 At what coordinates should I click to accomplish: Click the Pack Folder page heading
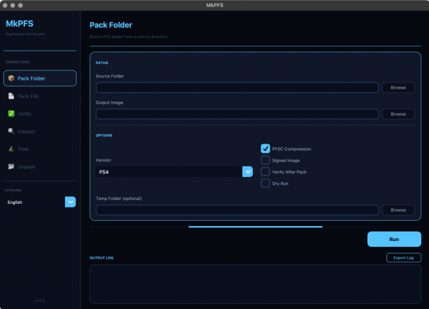pyautogui.click(x=111, y=25)
